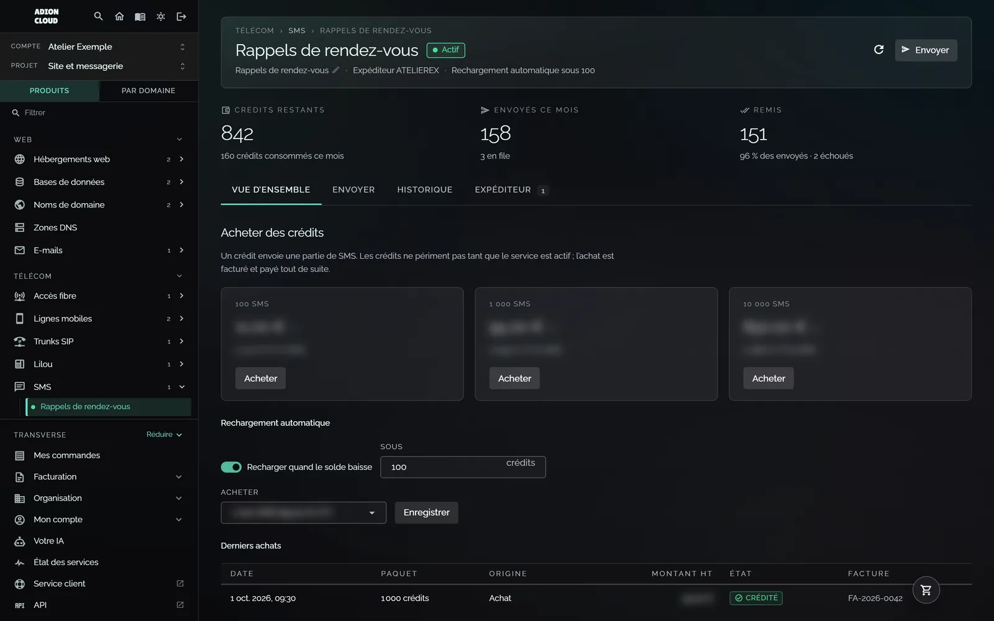Select Rappels de rendez-vous tree item

(108, 407)
